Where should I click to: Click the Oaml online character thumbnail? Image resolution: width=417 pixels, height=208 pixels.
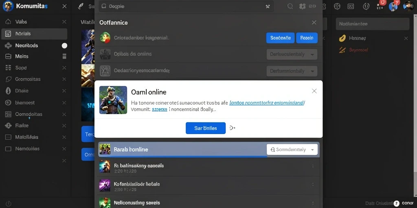pyautogui.click(x=113, y=100)
